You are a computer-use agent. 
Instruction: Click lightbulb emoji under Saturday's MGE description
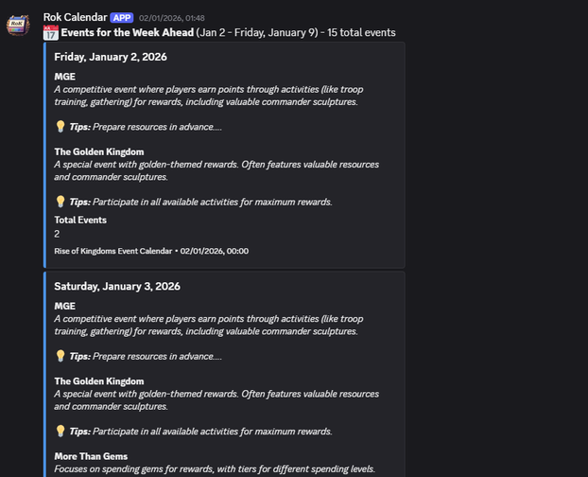click(x=60, y=356)
